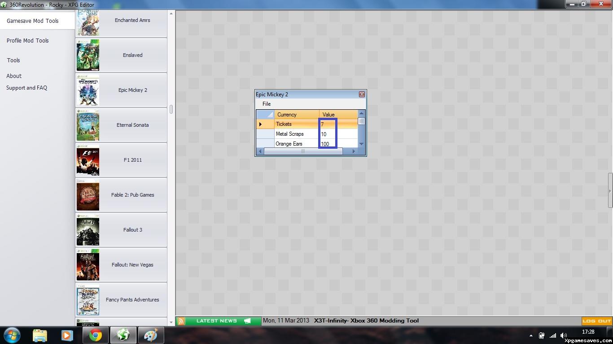Open the File menu in Epic Mickey 2
Image resolution: width=613 pixels, height=344 pixels.
click(x=267, y=104)
